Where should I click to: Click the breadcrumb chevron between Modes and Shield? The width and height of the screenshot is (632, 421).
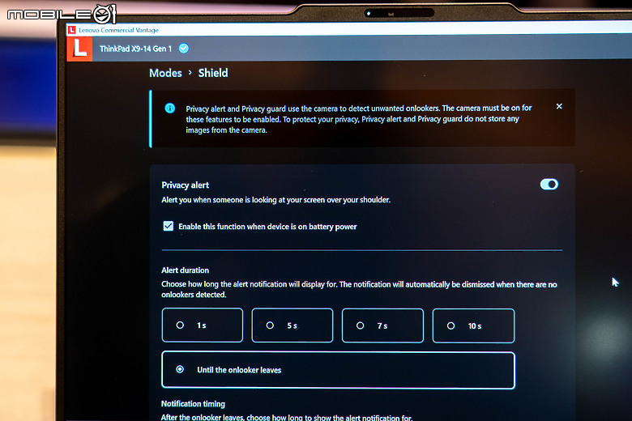(190, 73)
